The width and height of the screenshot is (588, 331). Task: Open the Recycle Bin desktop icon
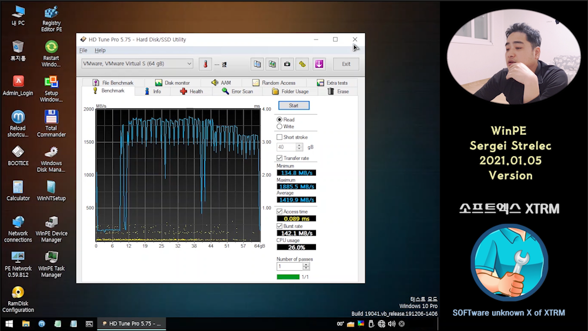pos(18,51)
